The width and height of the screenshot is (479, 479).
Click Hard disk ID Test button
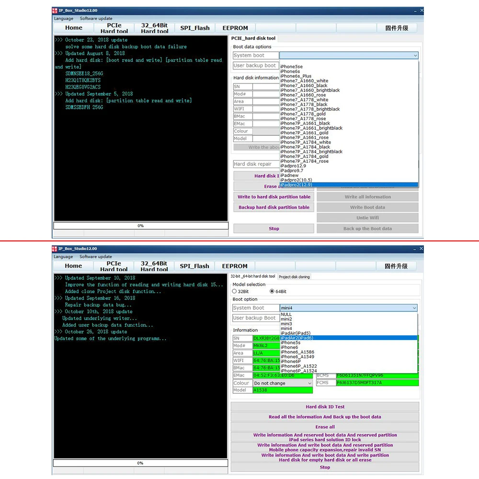click(325, 407)
